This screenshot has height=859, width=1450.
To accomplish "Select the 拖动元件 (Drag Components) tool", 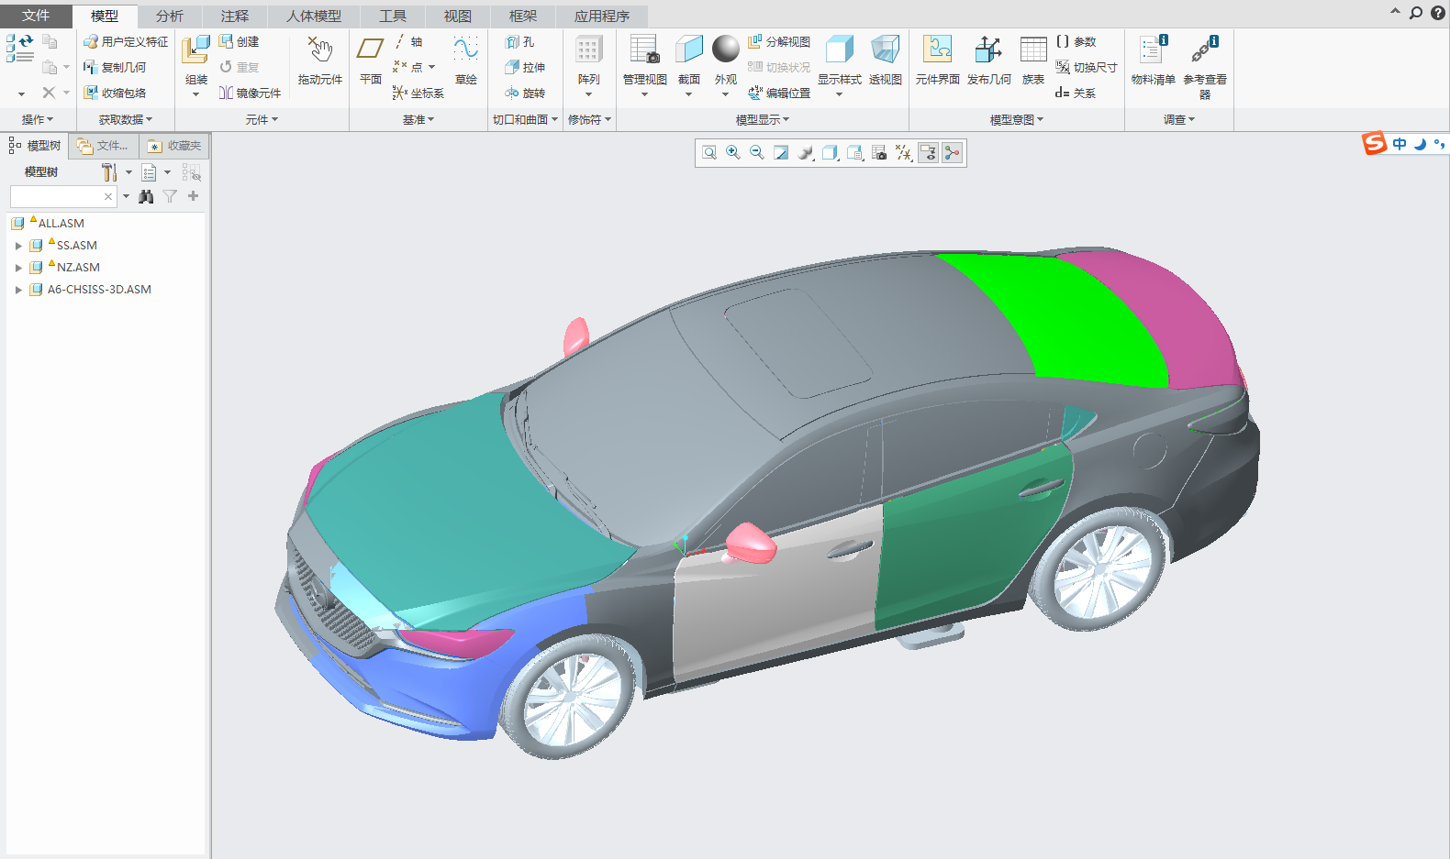I will click(x=319, y=61).
